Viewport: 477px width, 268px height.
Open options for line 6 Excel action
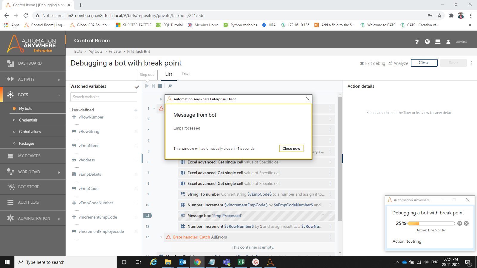coord(330,162)
